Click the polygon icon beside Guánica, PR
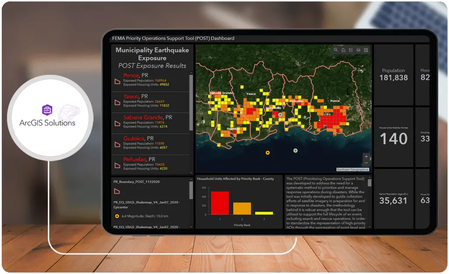The image size is (449, 274). tap(118, 144)
